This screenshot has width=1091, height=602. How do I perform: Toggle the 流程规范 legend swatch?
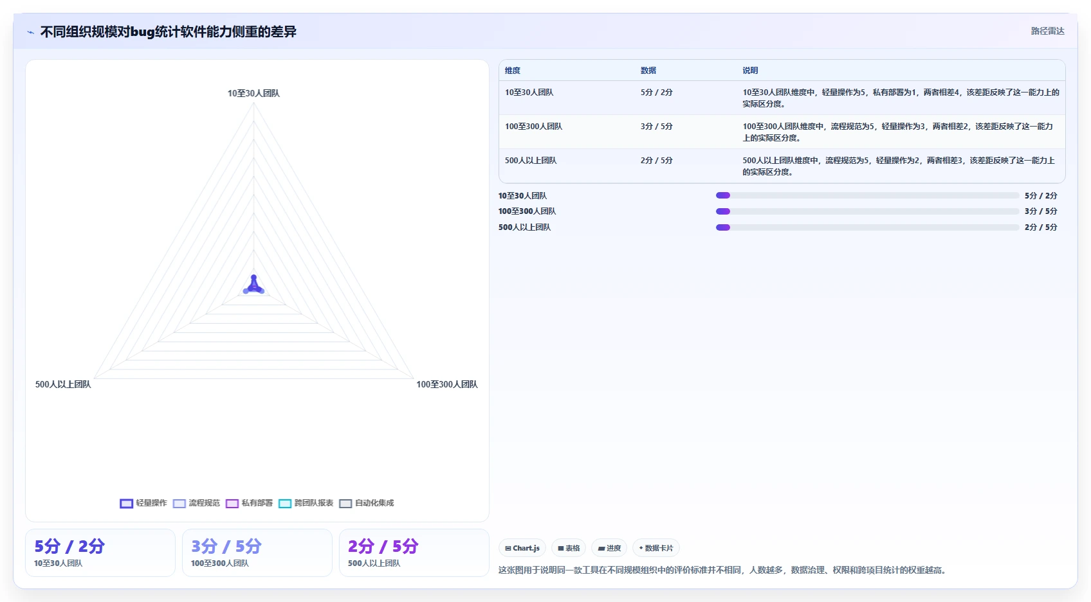(179, 503)
